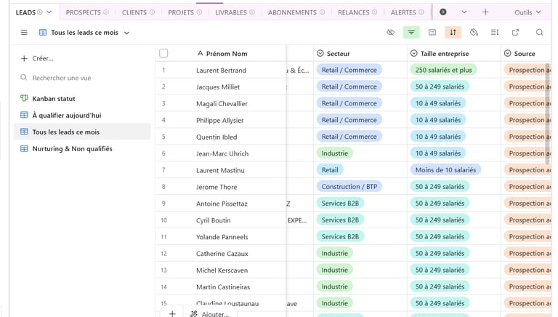Open the filter icon in toolbar
Viewport: 558px width, 317px height.
411,33
